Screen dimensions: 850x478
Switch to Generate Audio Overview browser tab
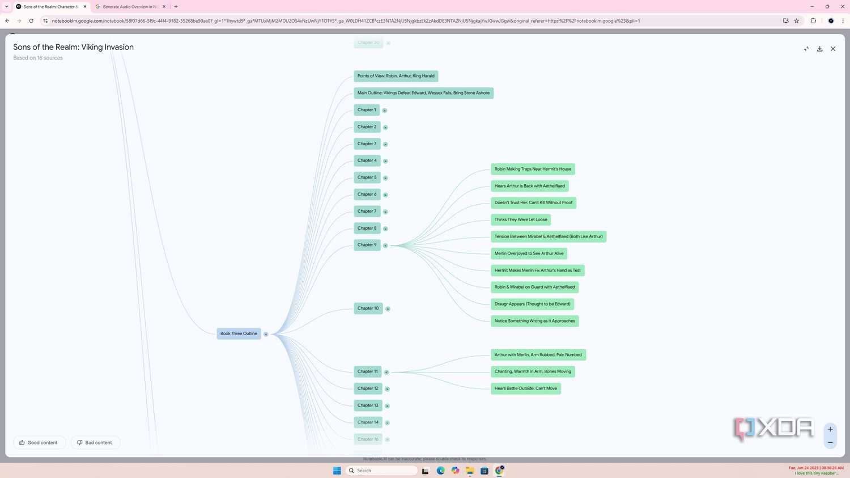tap(130, 7)
